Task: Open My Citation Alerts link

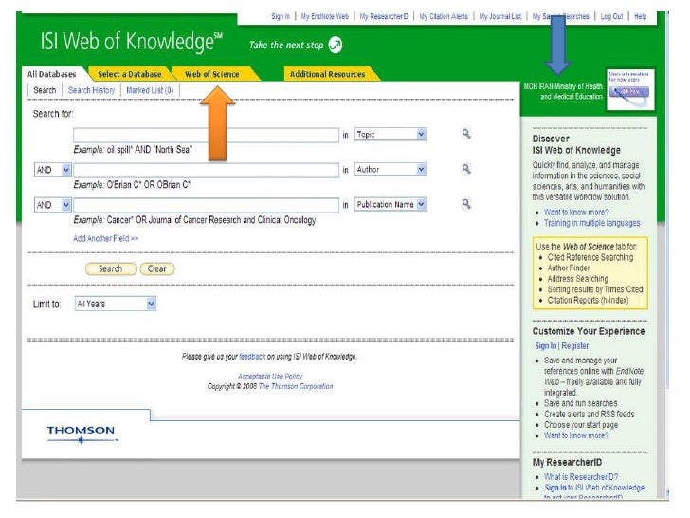Action: [x=444, y=16]
